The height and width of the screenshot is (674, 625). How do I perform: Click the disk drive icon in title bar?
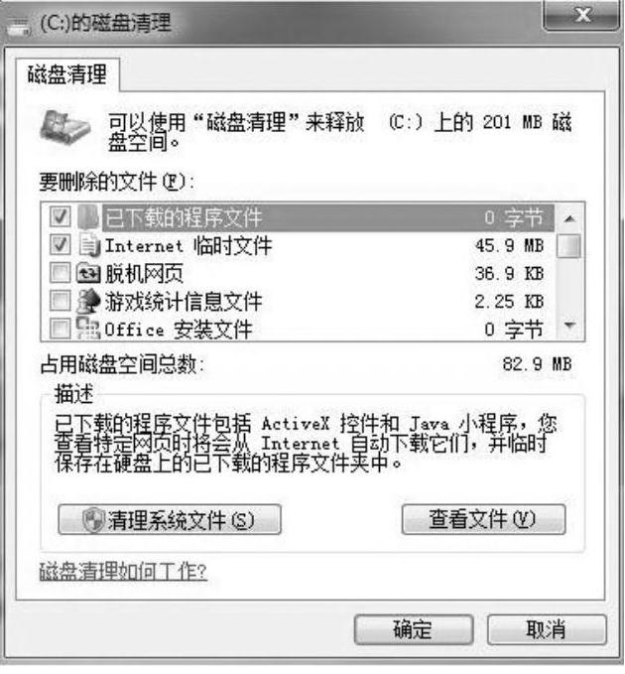tap(19, 26)
